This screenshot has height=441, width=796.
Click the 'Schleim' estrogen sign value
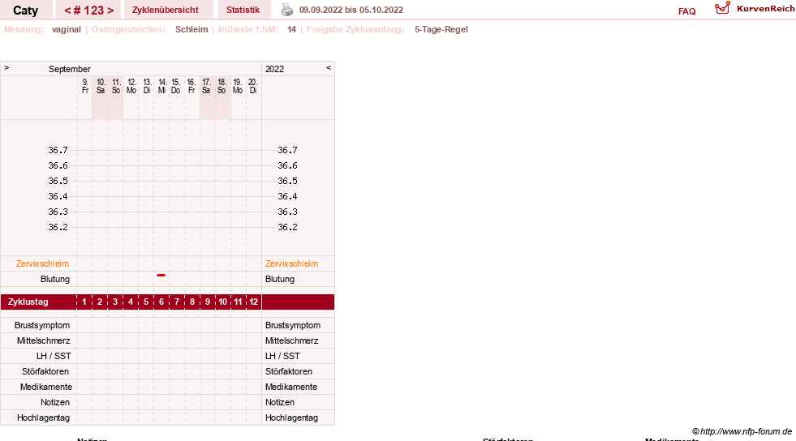pos(191,29)
